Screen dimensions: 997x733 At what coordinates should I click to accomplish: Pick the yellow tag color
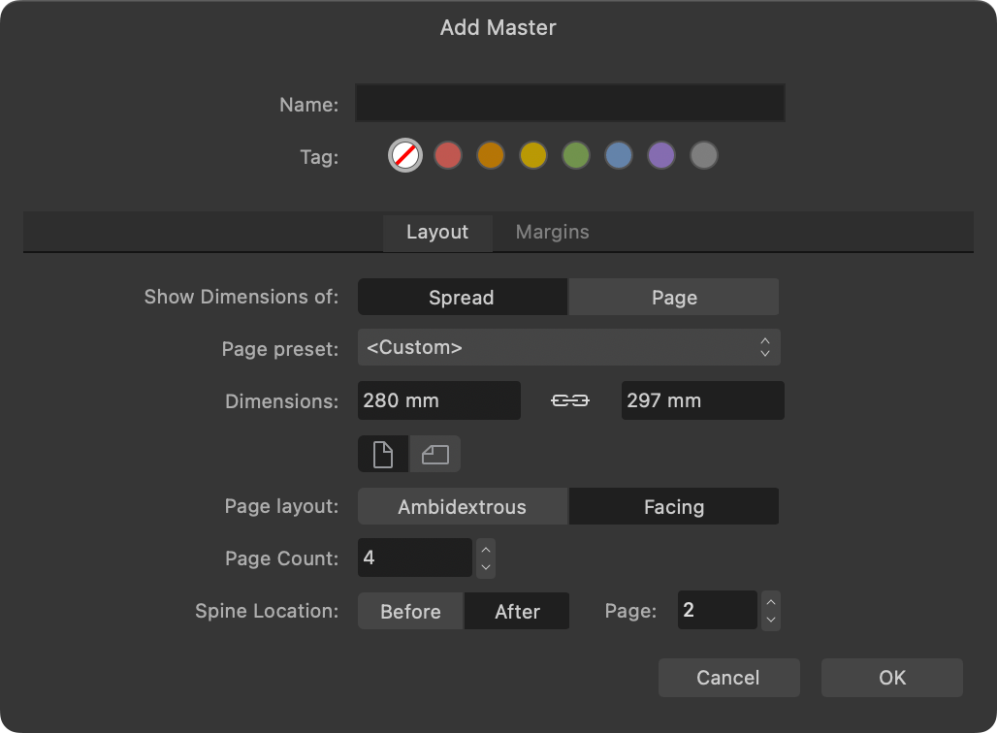pyautogui.click(x=532, y=155)
